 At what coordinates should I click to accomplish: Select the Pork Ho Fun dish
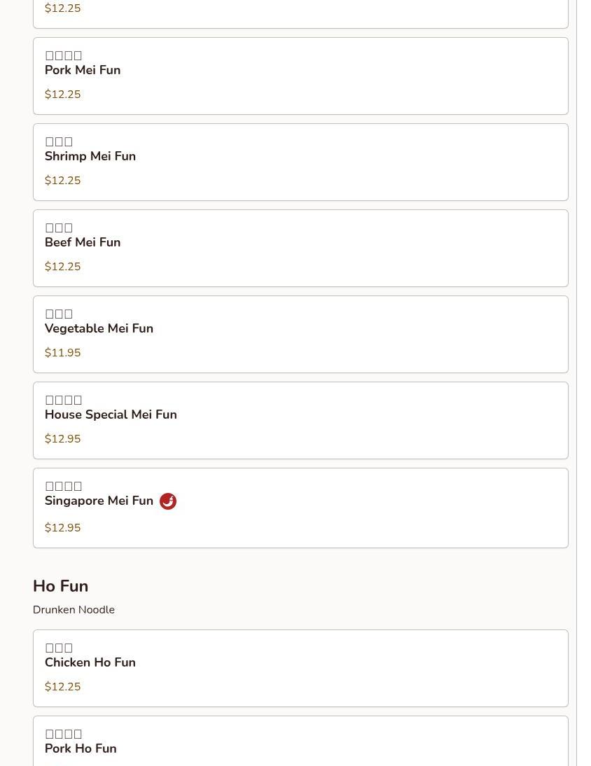click(x=81, y=748)
